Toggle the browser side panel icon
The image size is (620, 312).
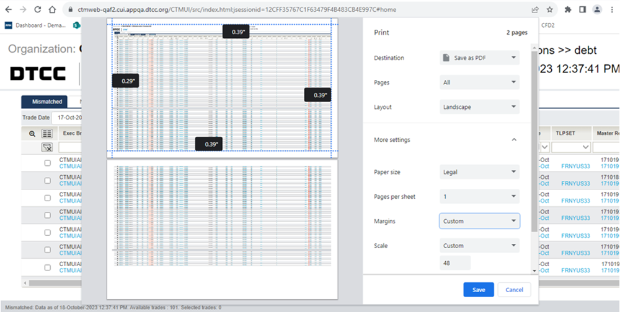tap(582, 10)
